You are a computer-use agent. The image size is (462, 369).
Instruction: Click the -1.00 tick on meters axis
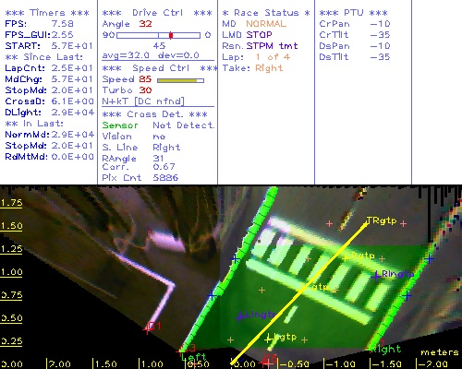[340, 364]
